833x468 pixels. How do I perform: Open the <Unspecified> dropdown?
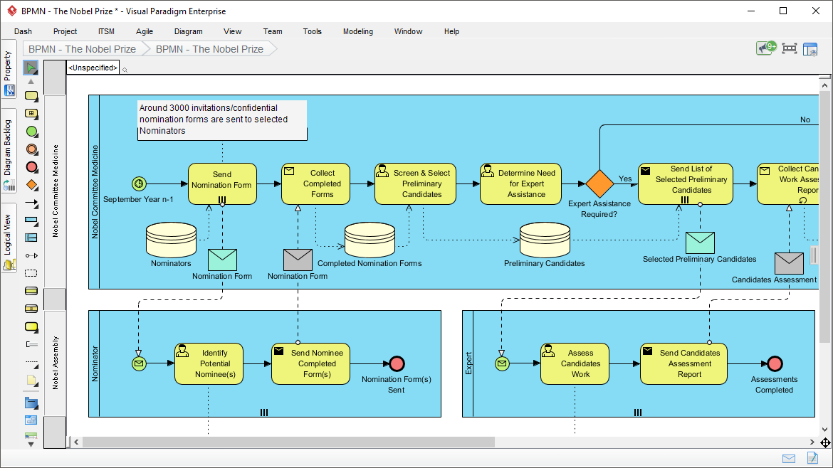(x=92, y=68)
